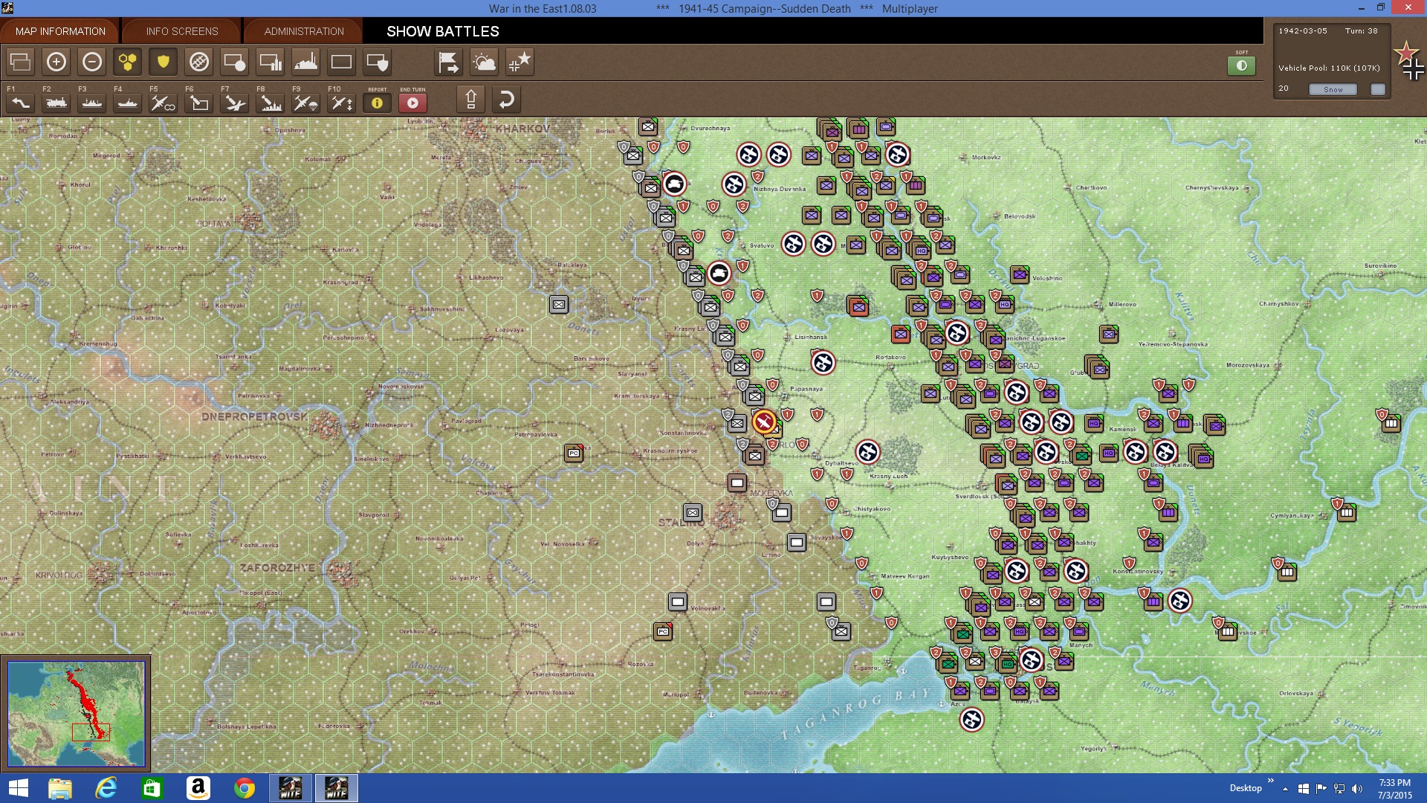Viewport: 1427px width, 803px height.
Task: Toggle the yellow shield fort levels overlay
Action: 164,62
